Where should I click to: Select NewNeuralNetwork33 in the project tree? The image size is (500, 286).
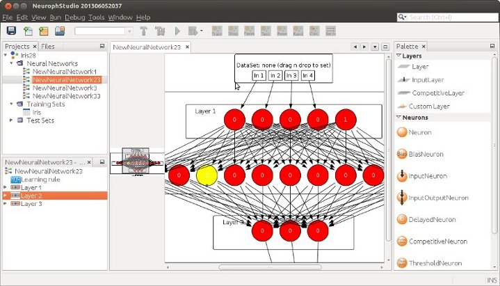66,96
